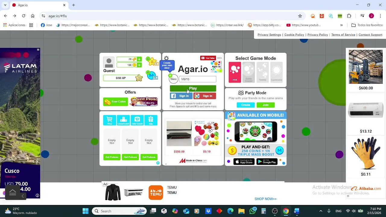The height and width of the screenshot is (217, 386).
Task: Click the $0.10 toys ad thumbnail
Action: click(207, 134)
